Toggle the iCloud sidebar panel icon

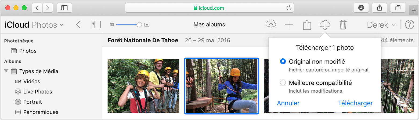coord(96,25)
